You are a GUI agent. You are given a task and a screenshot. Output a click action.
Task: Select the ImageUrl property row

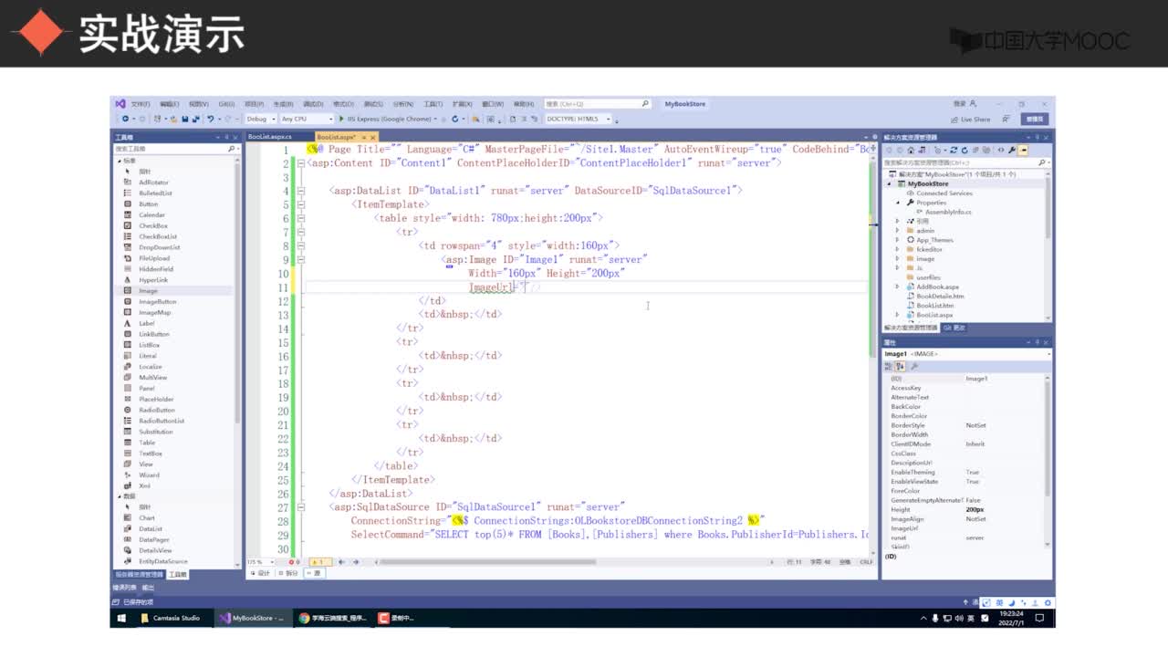coord(965,528)
